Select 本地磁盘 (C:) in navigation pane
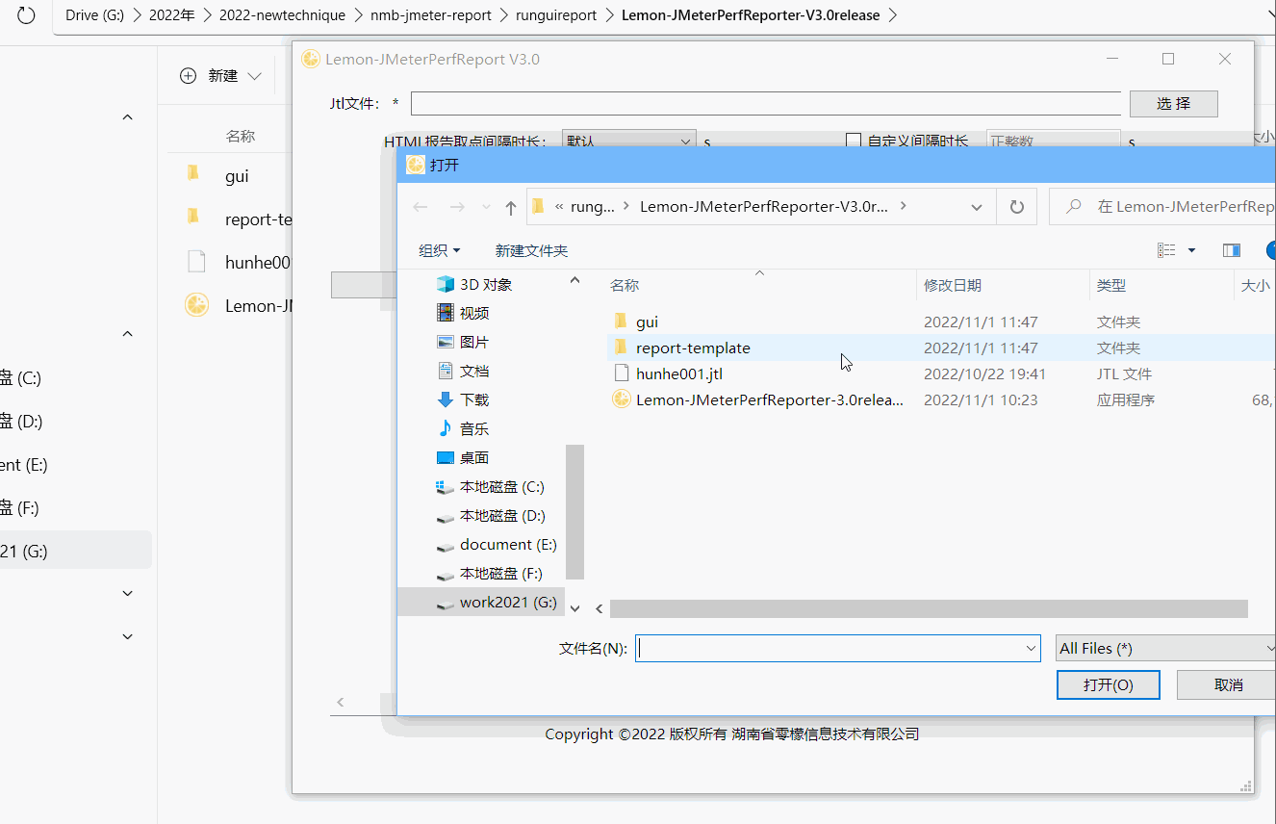This screenshot has height=824, width=1276. [x=492, y=486]
